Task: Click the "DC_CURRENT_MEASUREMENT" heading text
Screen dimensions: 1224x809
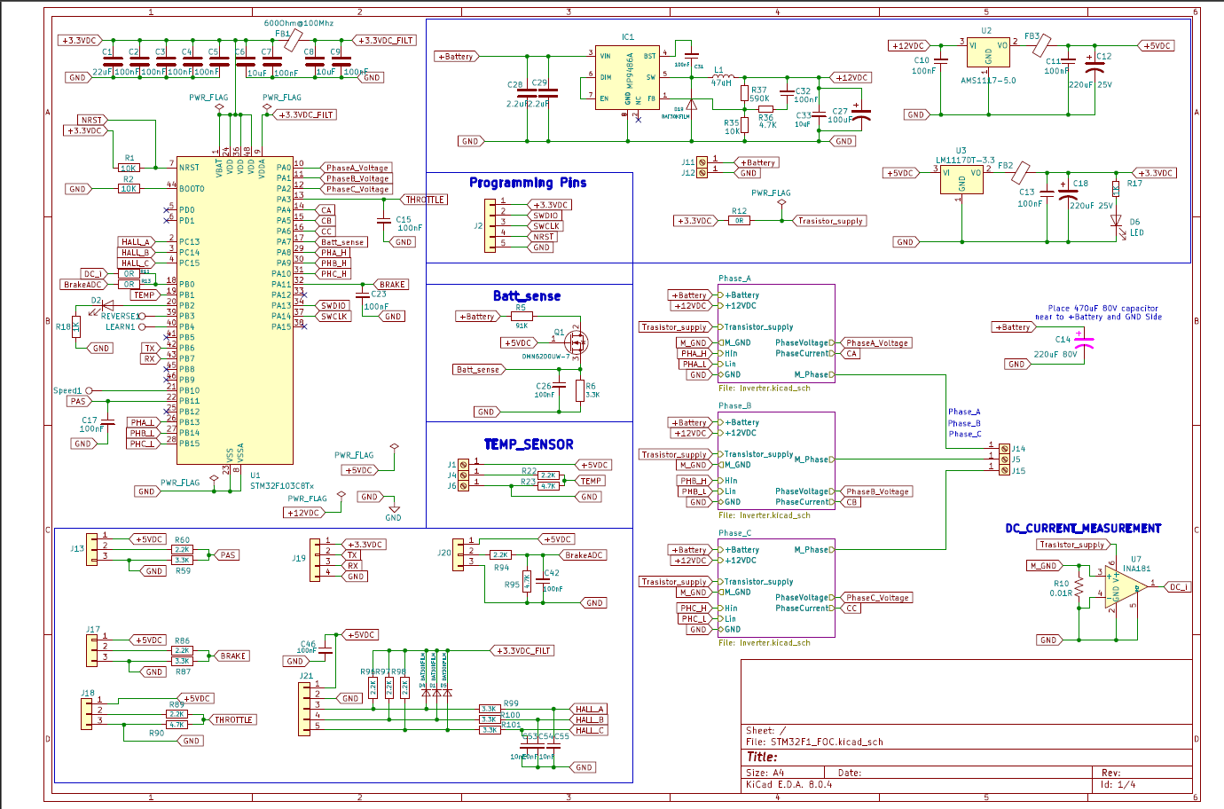Action: click(x=1083, y=528)
